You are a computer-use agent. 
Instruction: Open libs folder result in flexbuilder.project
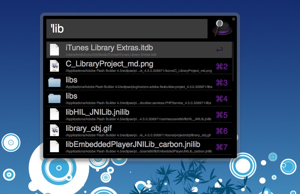pos(139,82)
